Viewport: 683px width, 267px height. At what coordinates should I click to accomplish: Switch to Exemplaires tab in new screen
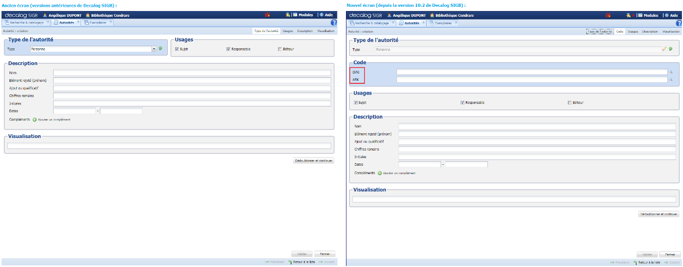442,23
